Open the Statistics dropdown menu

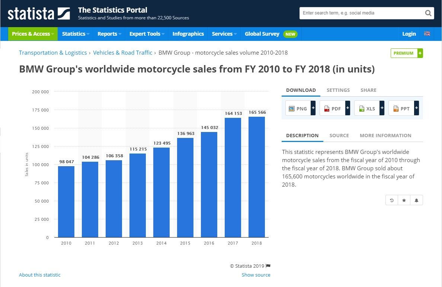point(76,34)
